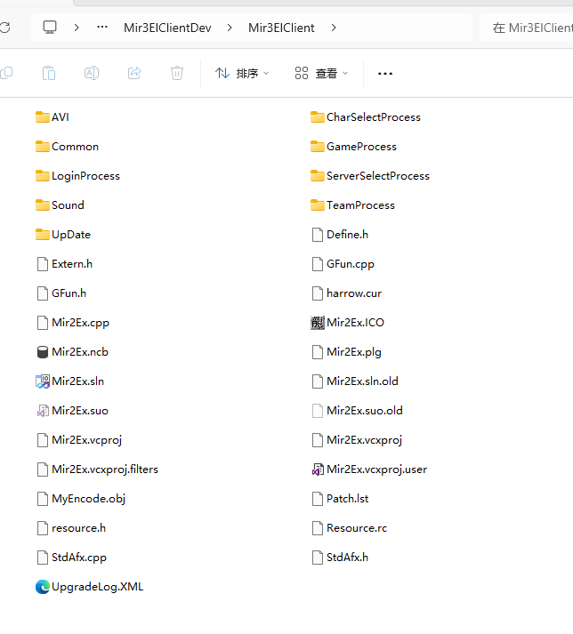Image resolution: width=573 pixels, height=634 pixels.
Task: Select file GFun.cpp
Action: (x=343, y=264)
